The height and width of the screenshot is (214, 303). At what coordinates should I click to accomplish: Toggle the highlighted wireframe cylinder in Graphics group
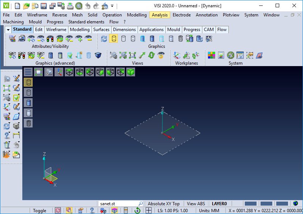113,39
